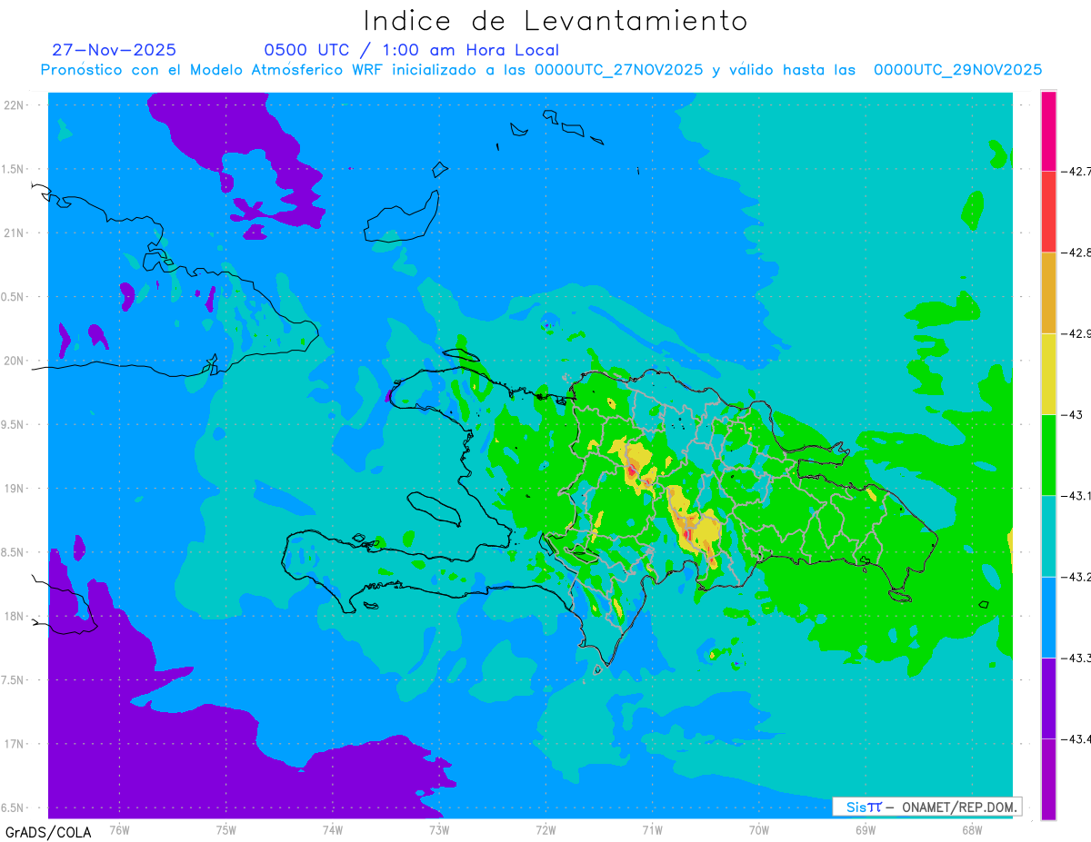Click the '21N' latitude label
This screenshot has height=842, width=1091.
tap(14, 233)
